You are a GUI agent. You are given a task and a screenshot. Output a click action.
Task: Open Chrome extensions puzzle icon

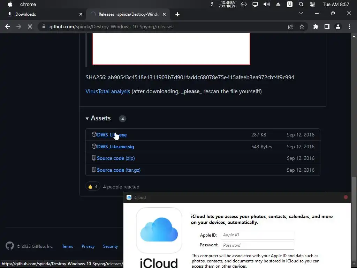pos(316,27)
